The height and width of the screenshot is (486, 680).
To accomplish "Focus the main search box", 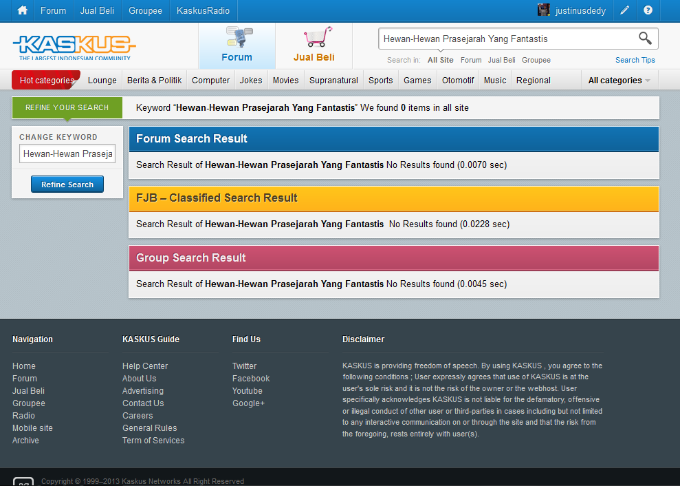I will pyautogui.click(x=507, y=39).
